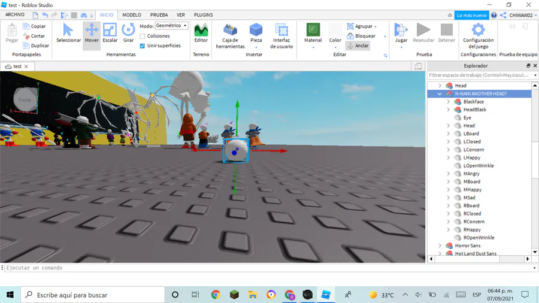Switch to the PRUEBA tab
539x303 pixels.
159,15
